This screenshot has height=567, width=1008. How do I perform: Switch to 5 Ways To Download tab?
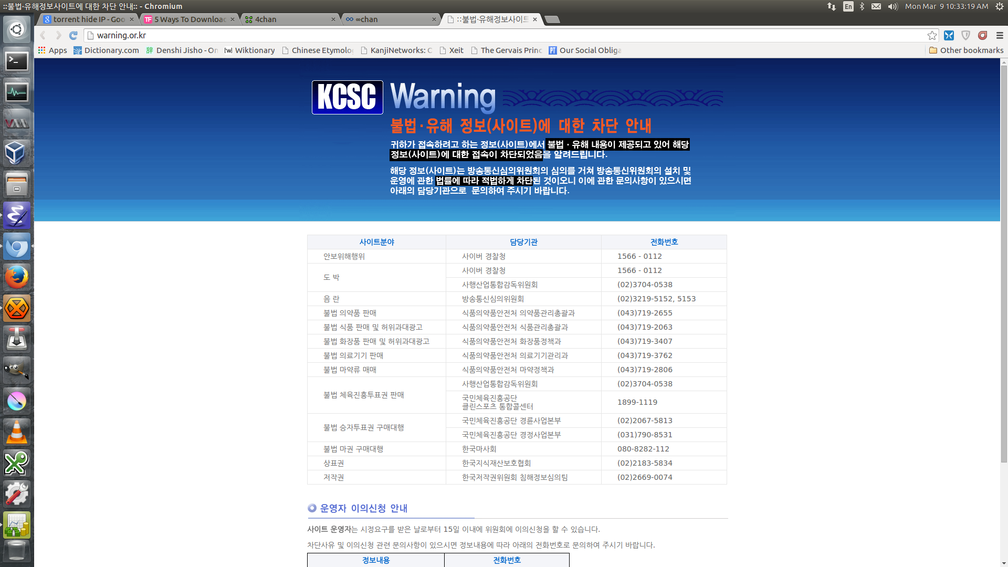pos(189,19)
